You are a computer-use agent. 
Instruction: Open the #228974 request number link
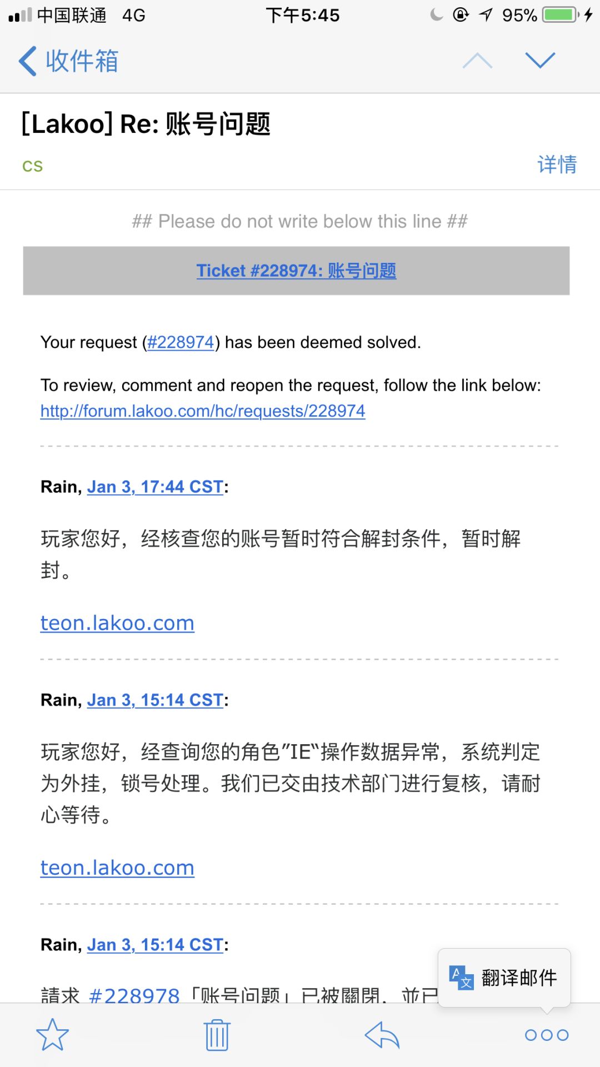tap(181, 342)
